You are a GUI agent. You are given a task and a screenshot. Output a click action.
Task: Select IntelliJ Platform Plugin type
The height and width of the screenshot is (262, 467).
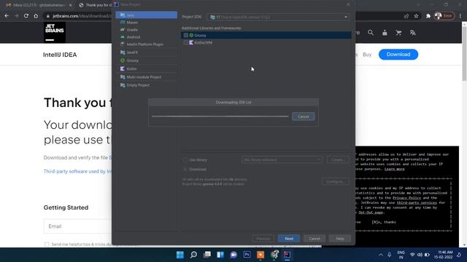(146, 44)
